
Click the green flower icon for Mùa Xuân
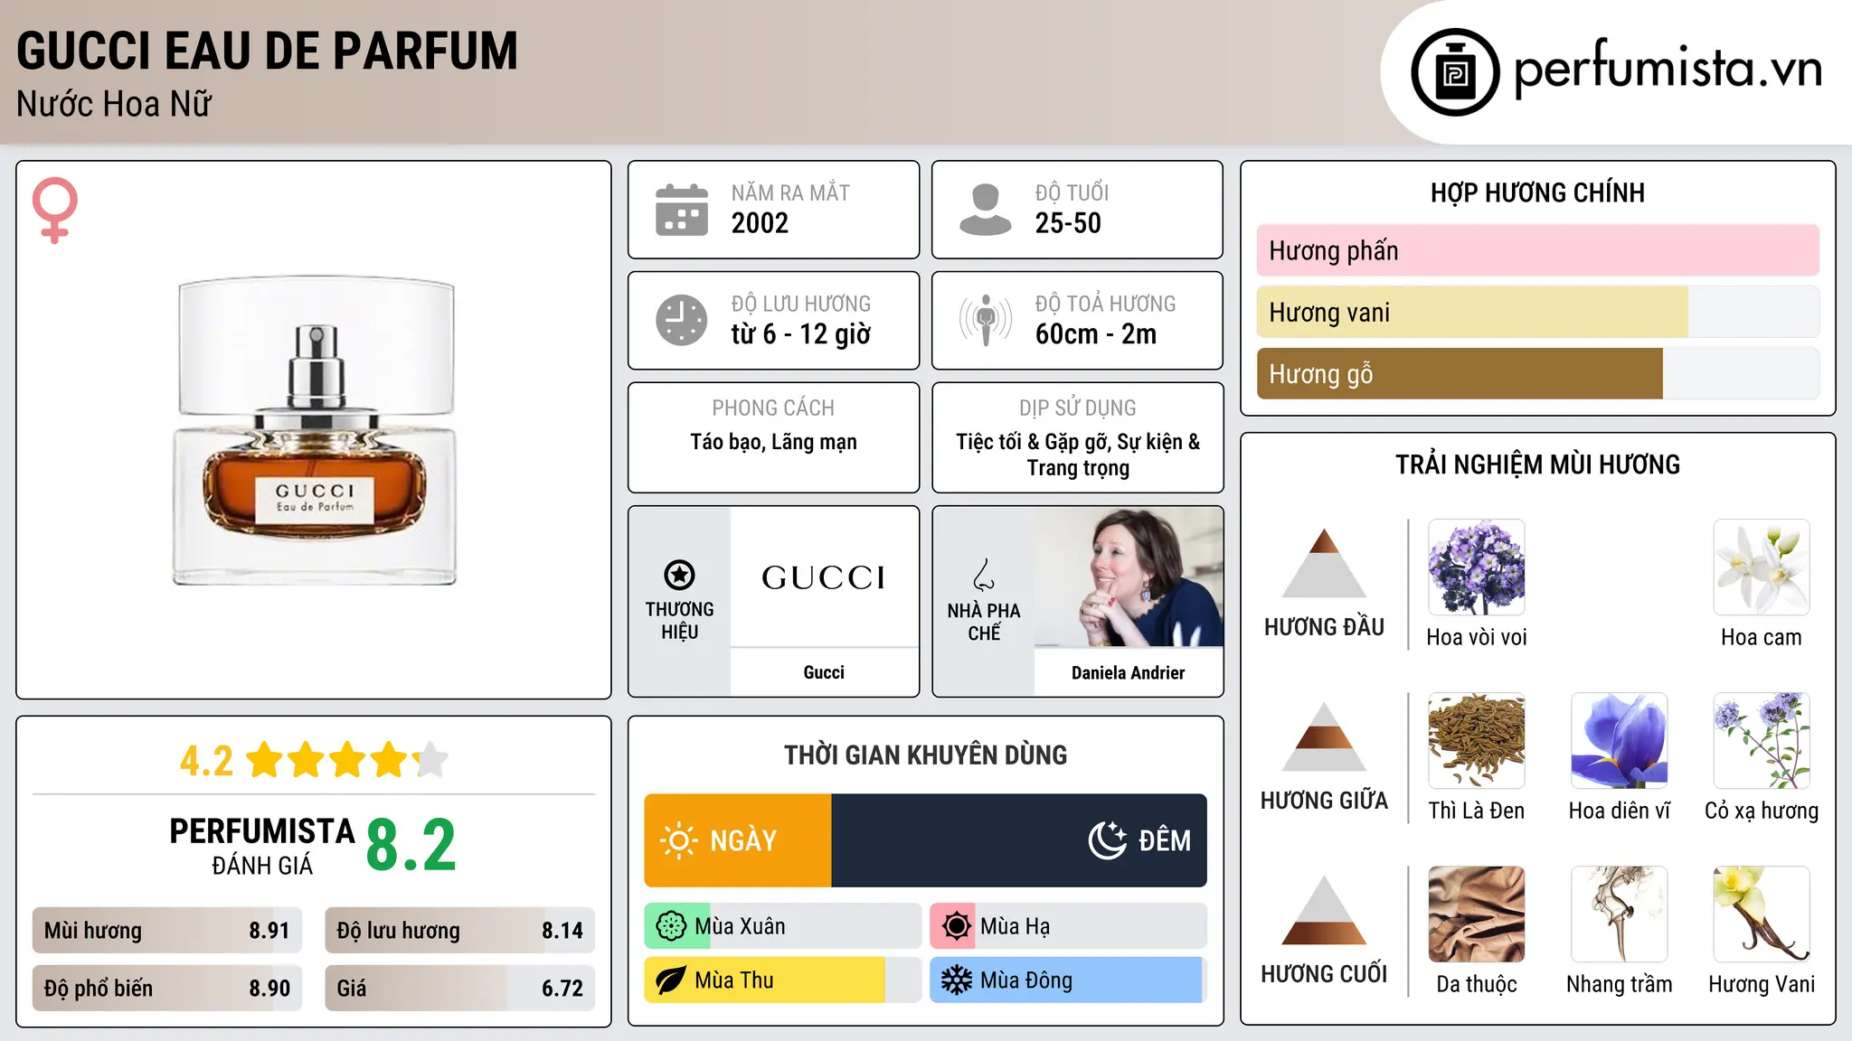pos(671,926)
